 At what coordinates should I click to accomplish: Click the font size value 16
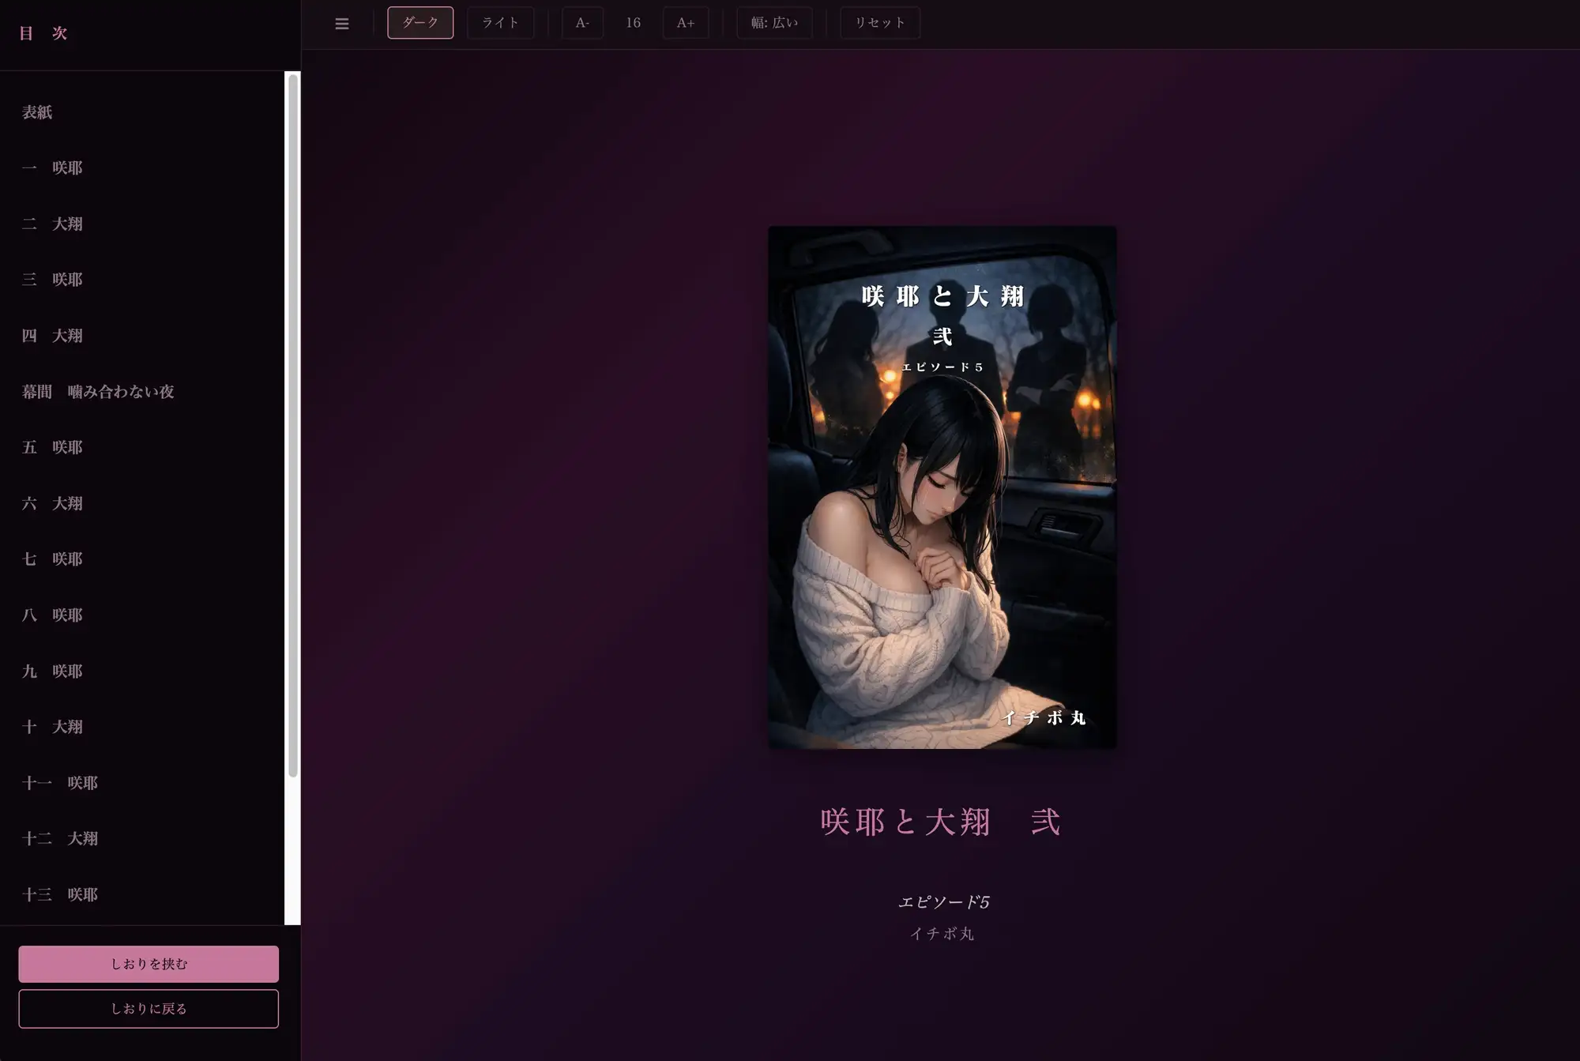633,23
